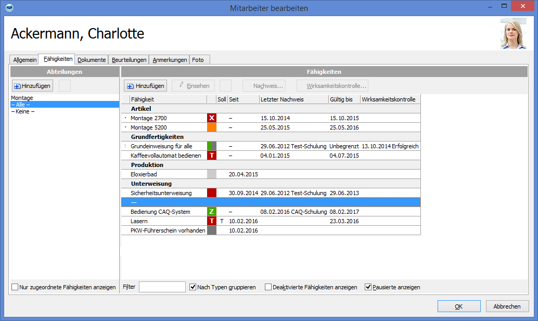The height and width of the screenshot is (321, 538).
Task: Check Deaktivierte Fähigkeiten anzeigen
Action: [x=268, y=287]
